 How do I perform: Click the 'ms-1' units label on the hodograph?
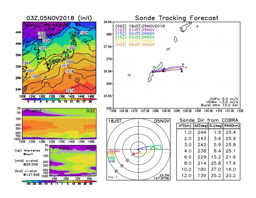coord(113,177)
